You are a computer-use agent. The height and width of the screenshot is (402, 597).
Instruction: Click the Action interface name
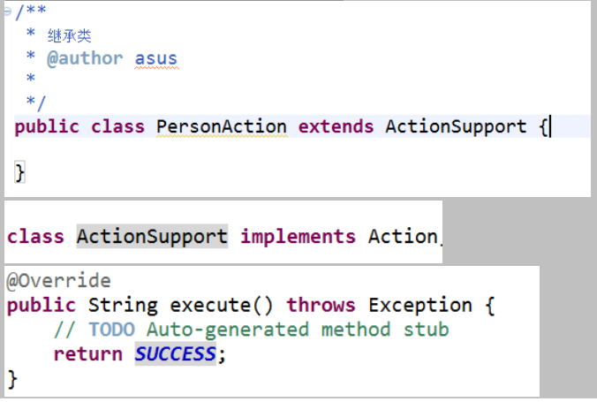(x=403, y=236)
